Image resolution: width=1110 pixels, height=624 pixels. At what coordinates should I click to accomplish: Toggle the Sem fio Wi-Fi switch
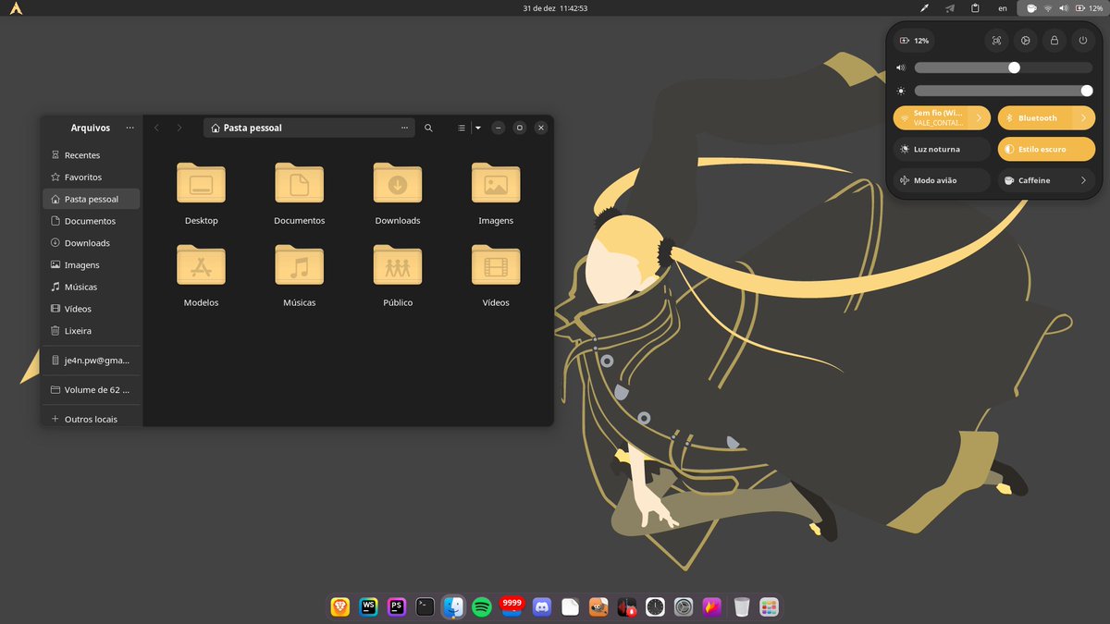(x=932, y=118)
